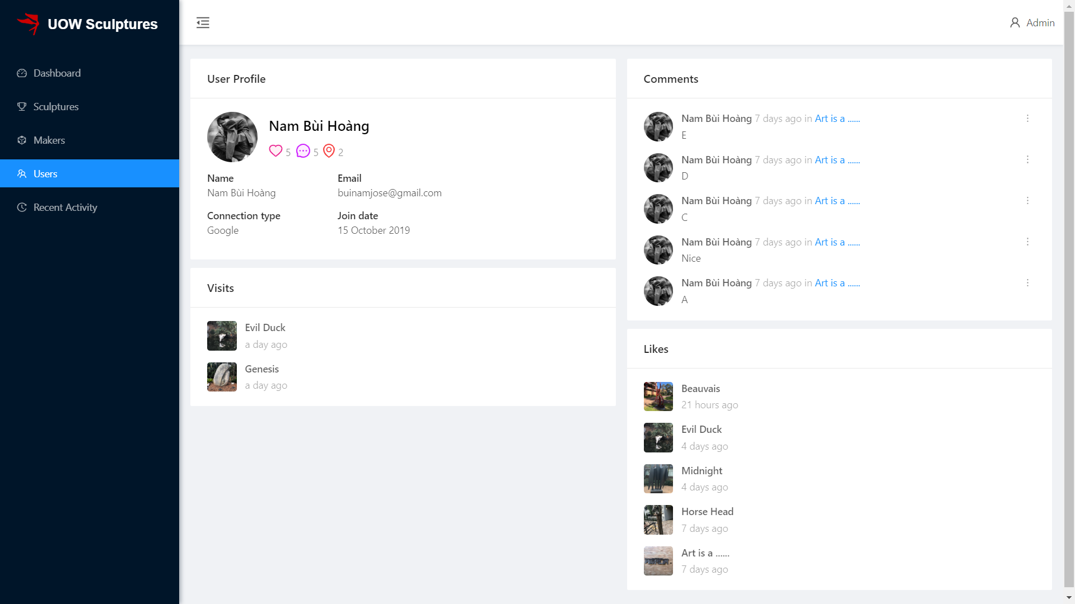Collapse the sidebar using the menu-fold icon
Screen dimensions: 1075x604
click(203, 23)
